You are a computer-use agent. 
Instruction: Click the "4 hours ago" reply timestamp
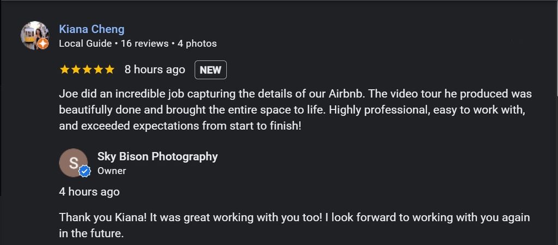tap(89, 192)
